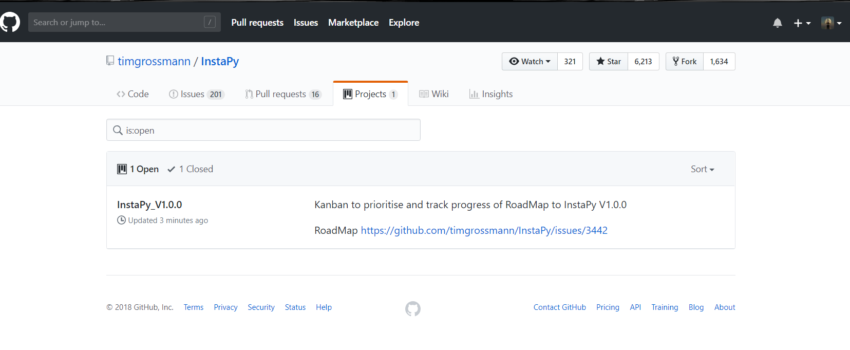
Task: View the 1,634 forks count
Action: tap(719, 61)
